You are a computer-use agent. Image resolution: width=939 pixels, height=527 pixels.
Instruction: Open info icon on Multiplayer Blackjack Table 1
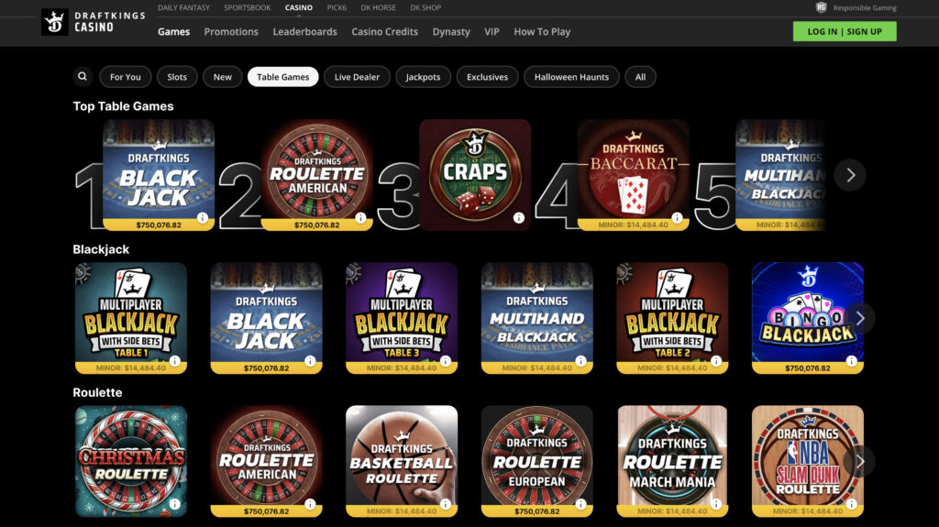(175, 361)
